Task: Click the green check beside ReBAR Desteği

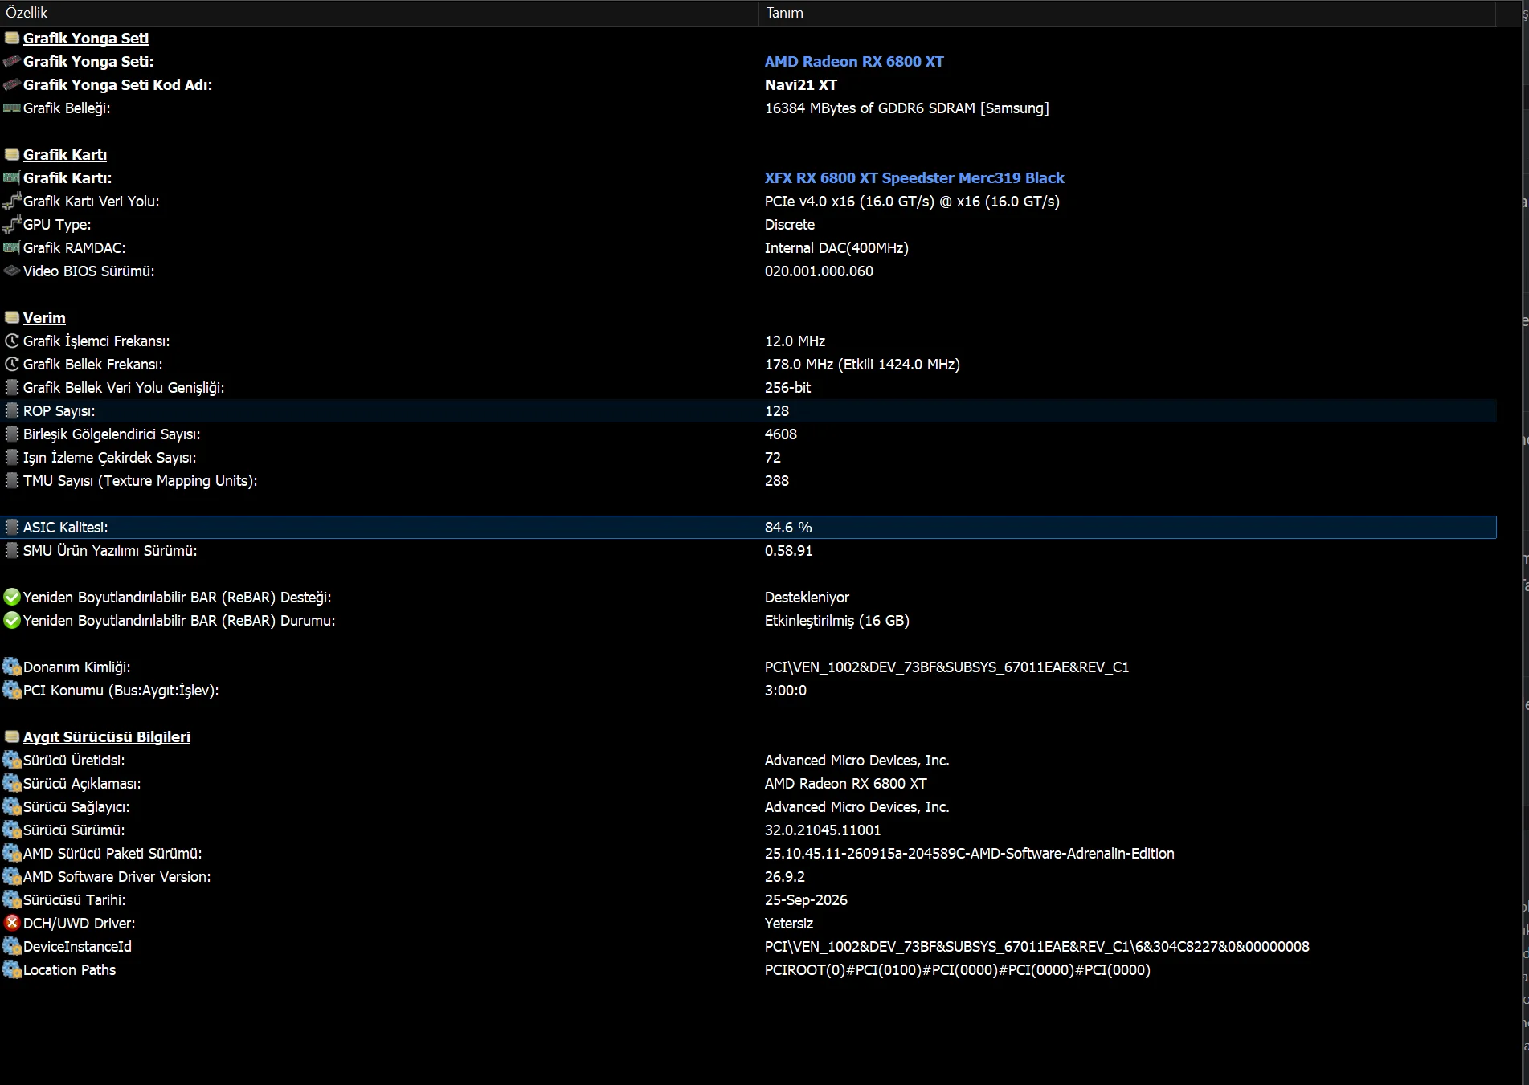Action: [x=12, y=597]
